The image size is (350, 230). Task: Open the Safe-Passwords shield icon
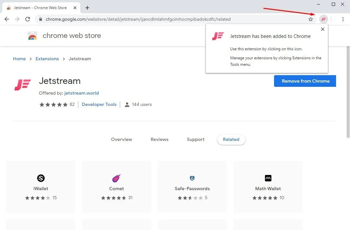pyautogui.click(x=192, y=178)
